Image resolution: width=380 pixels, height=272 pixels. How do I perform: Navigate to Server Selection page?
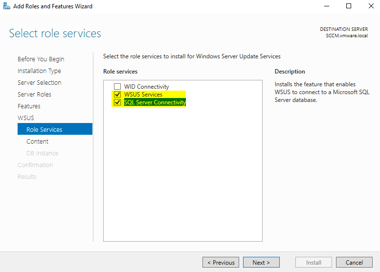(39, 82)
